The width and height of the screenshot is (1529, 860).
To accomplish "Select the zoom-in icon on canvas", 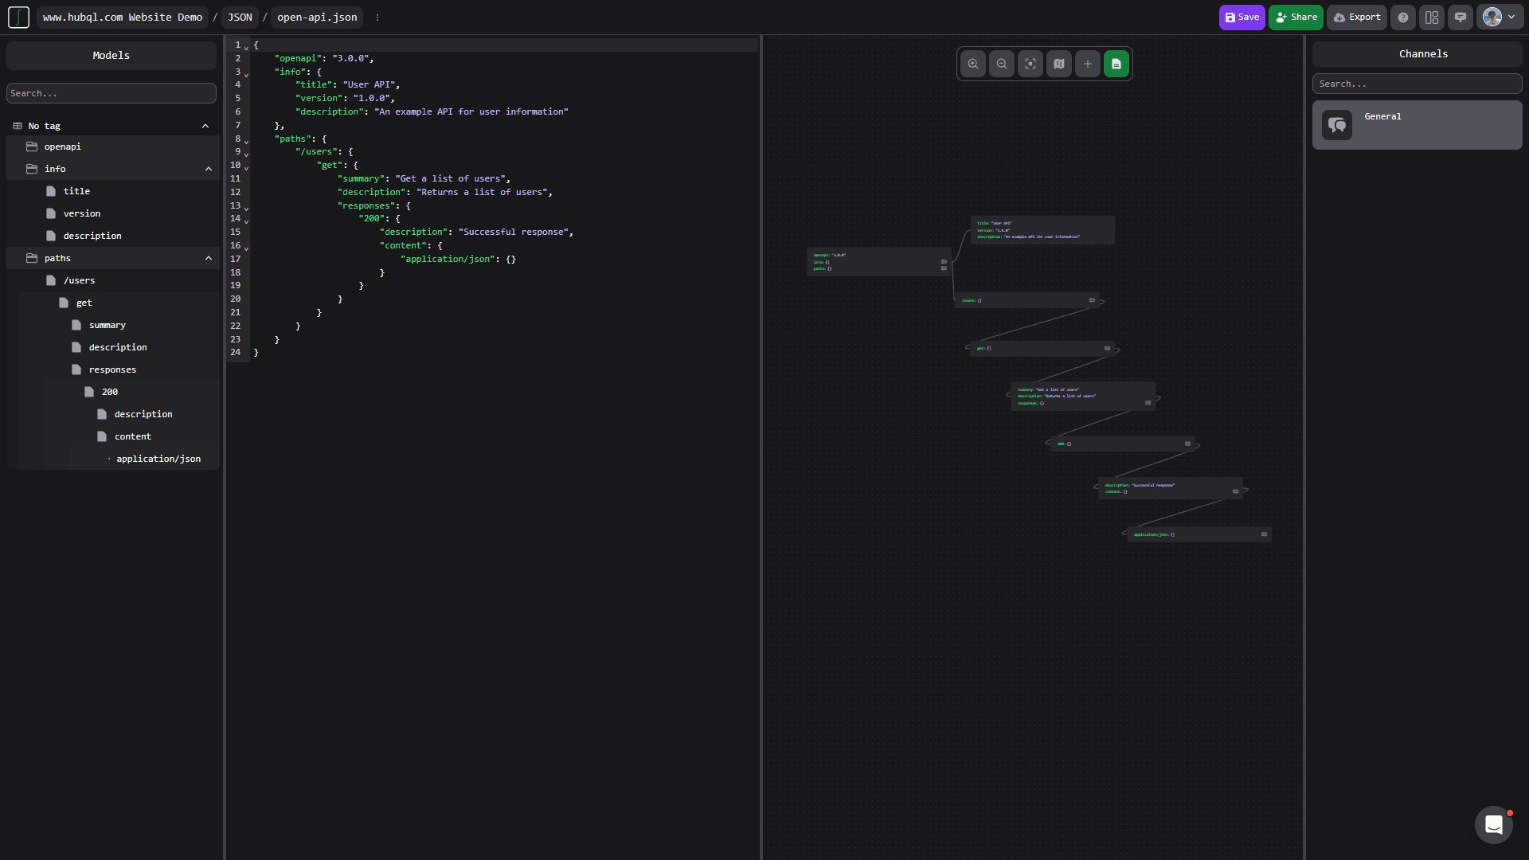I will [x=973, y=64].
